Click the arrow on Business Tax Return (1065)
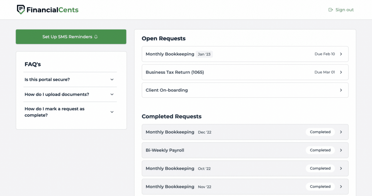The width and height of the screenshot is (372, 196). coord(341,72)
